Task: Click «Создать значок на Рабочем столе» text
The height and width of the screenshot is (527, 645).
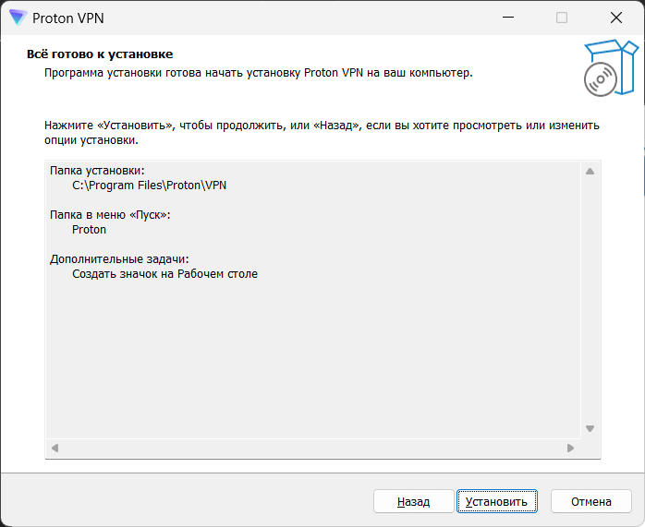Action: [164, 274]
